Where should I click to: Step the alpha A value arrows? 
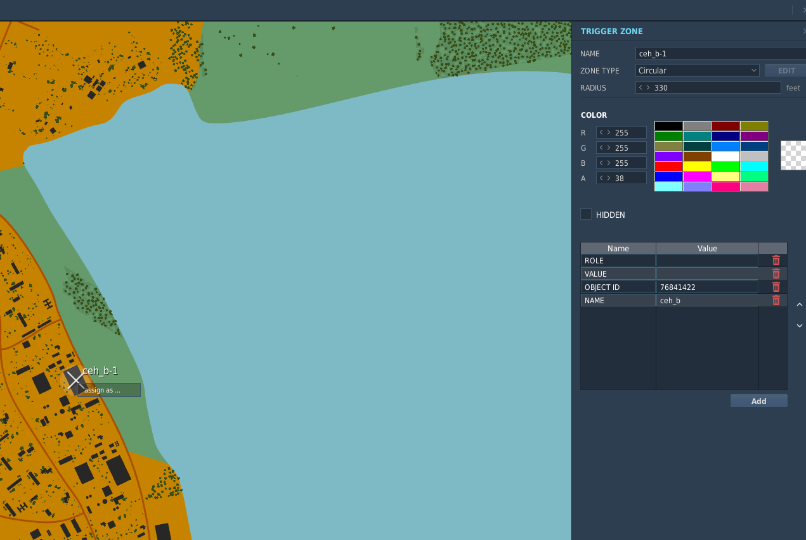coord(605,178)
